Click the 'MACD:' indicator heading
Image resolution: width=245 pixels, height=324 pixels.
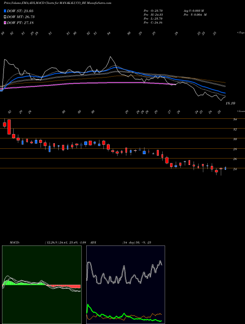(15, 243)
